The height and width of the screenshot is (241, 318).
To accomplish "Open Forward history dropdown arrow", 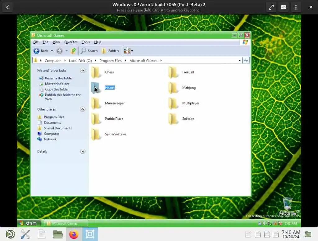I will pos(66,51).
